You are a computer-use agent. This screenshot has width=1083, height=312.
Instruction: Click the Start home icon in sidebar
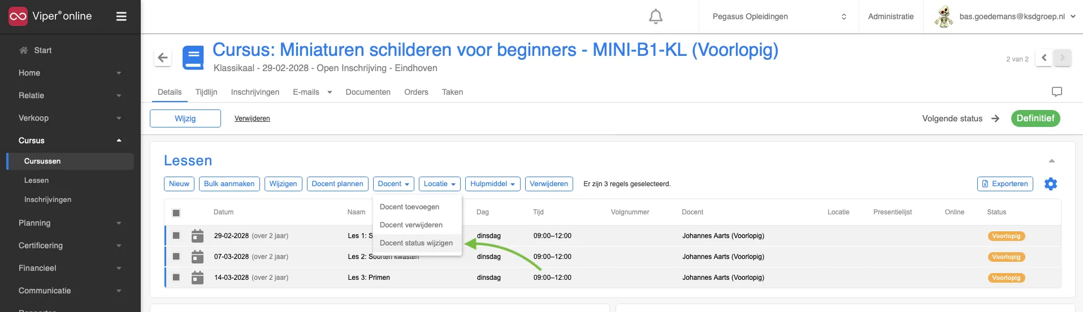[23, 50]
